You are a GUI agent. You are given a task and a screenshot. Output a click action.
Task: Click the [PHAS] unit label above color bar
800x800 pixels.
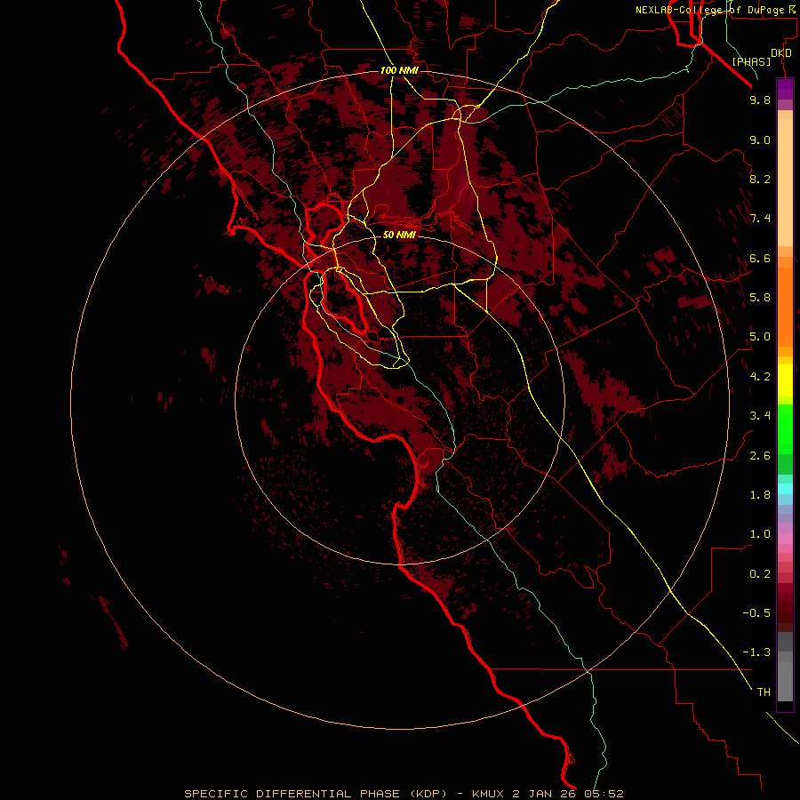pos(751,61)
